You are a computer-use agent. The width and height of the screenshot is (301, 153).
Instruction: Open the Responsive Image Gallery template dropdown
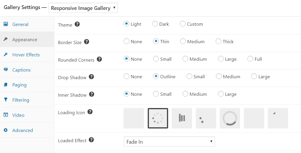83,8
